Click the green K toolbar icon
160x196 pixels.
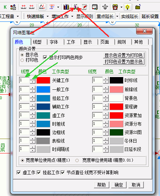point(5,7)
